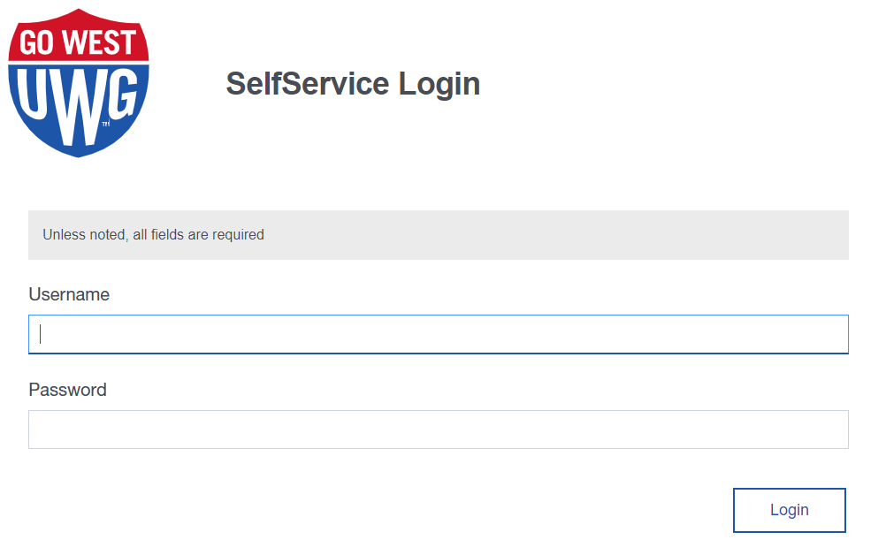Image resolution: width=886 pixels, height=555 pixels.
Task: Click the required fields notice banner
Action: pos(439,235)
